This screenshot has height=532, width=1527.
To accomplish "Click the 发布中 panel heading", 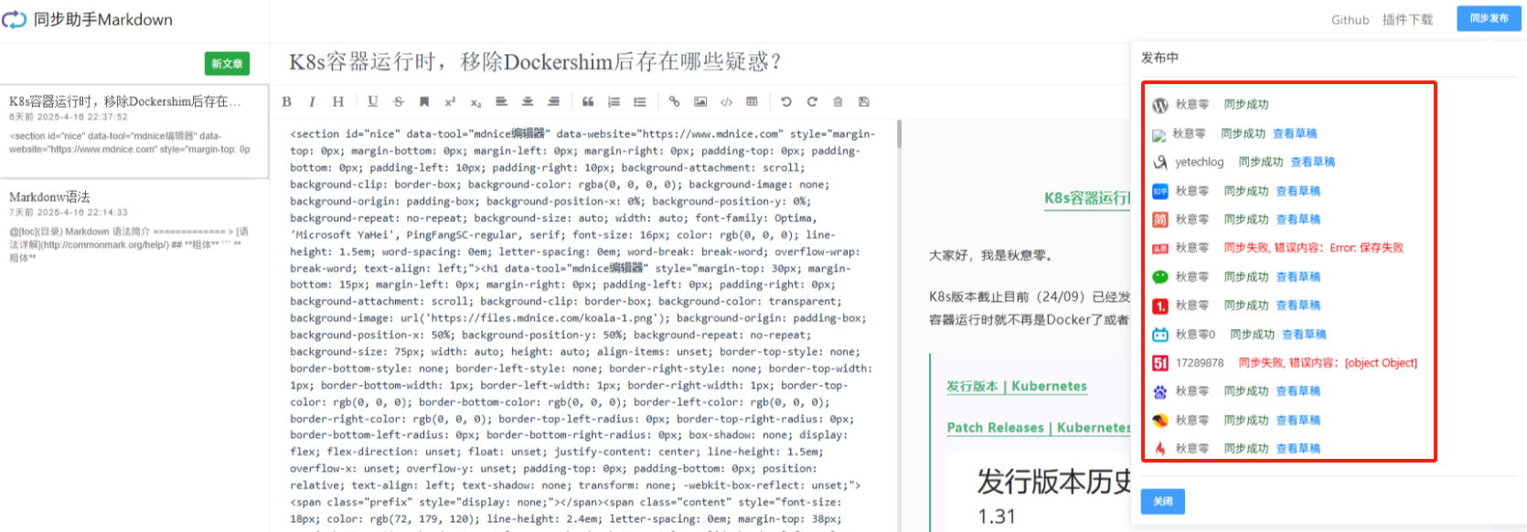I will [x=1159, y=58].
